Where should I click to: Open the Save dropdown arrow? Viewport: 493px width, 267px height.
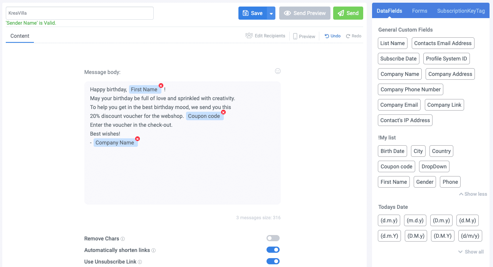[x=271, y=13]
